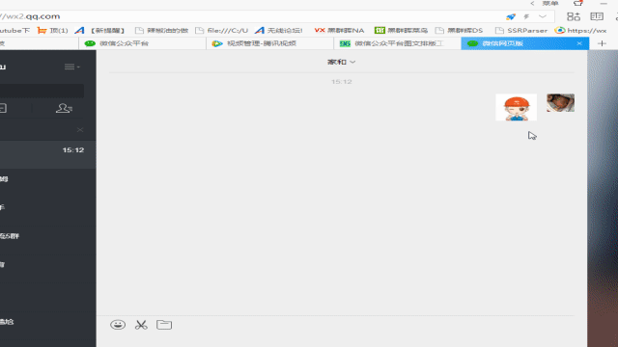
Task: Click the back arrow beside 菜单
Action: (532, 4)
